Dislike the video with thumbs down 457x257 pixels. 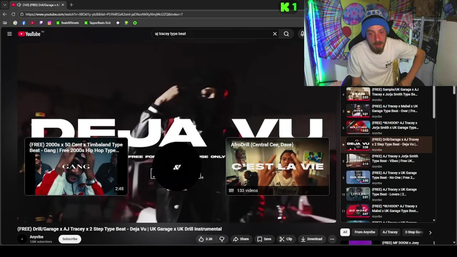tap(222, 239)
